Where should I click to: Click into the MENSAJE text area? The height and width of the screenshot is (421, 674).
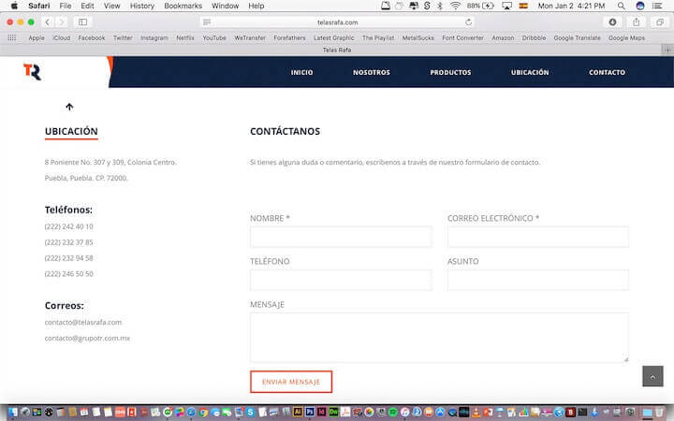click(439, 337)
